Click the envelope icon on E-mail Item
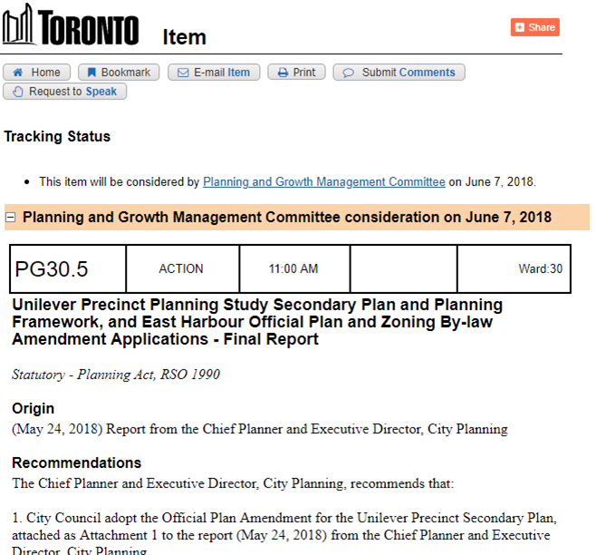 (183, 73)
